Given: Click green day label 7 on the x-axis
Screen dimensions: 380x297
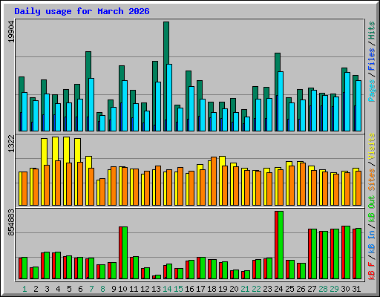Looking at the screenshot, I should [91, 289].
